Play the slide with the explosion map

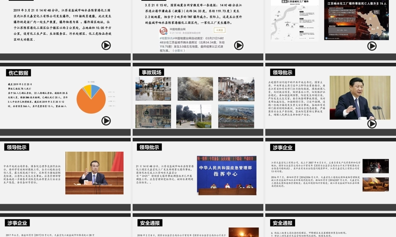372,46
